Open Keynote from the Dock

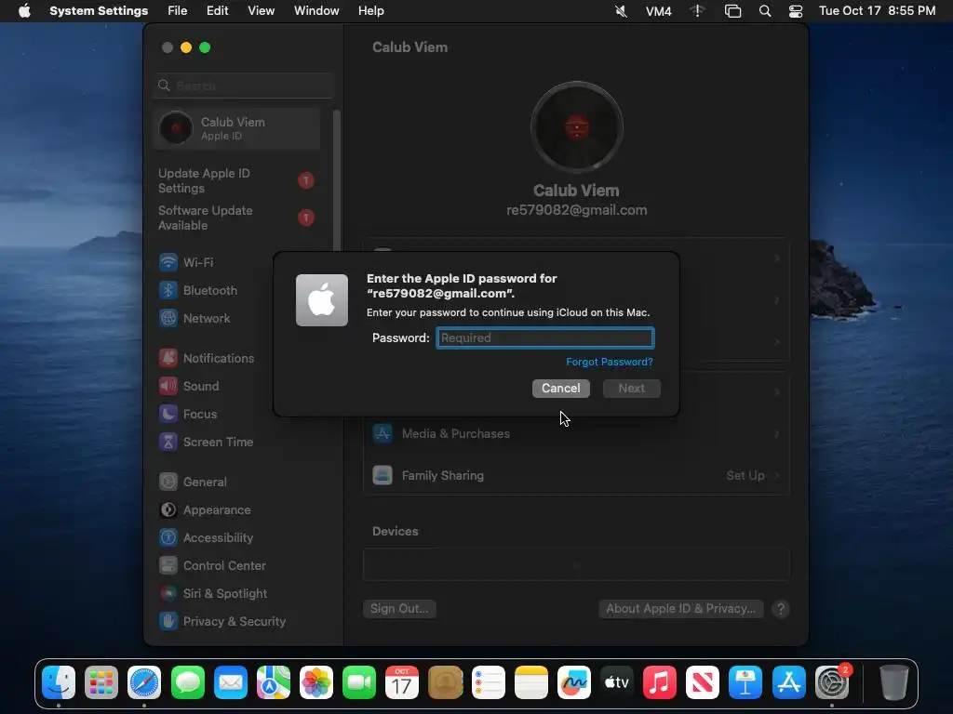point(745,682)
